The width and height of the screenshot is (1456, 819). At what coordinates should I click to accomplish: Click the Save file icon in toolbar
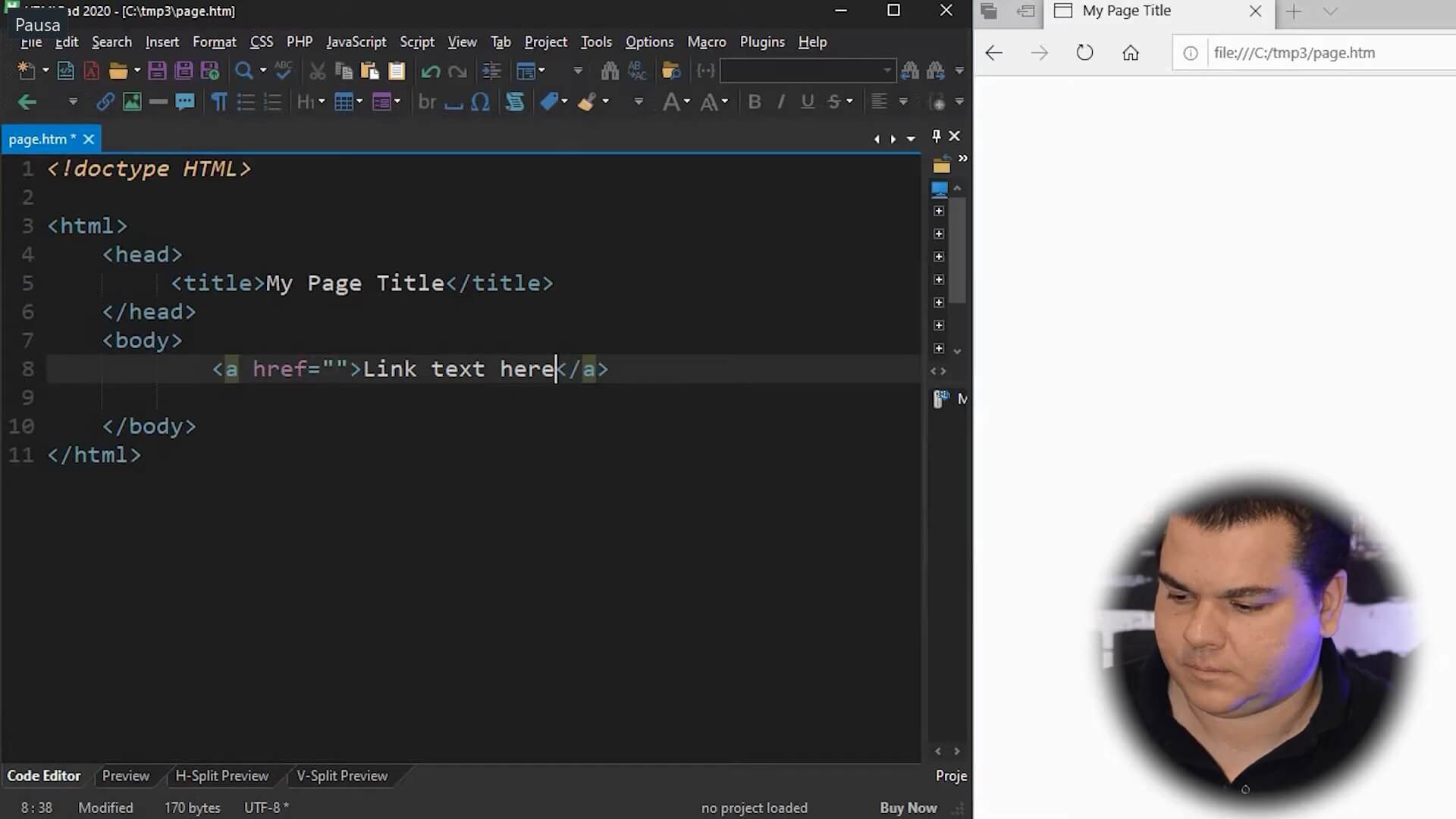point(157,70)
